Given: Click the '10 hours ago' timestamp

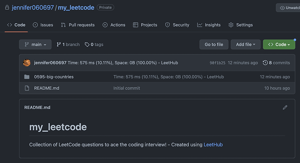Looking at the screenshot, I should (x=277, y=88).
